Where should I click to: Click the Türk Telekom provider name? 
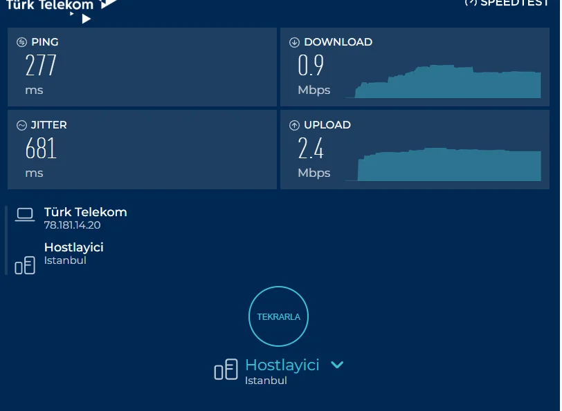pos(85,212)
